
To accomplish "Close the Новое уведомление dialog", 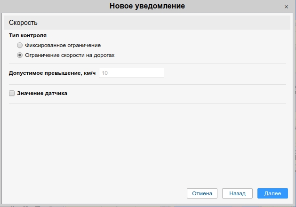I will pos(286,7).
